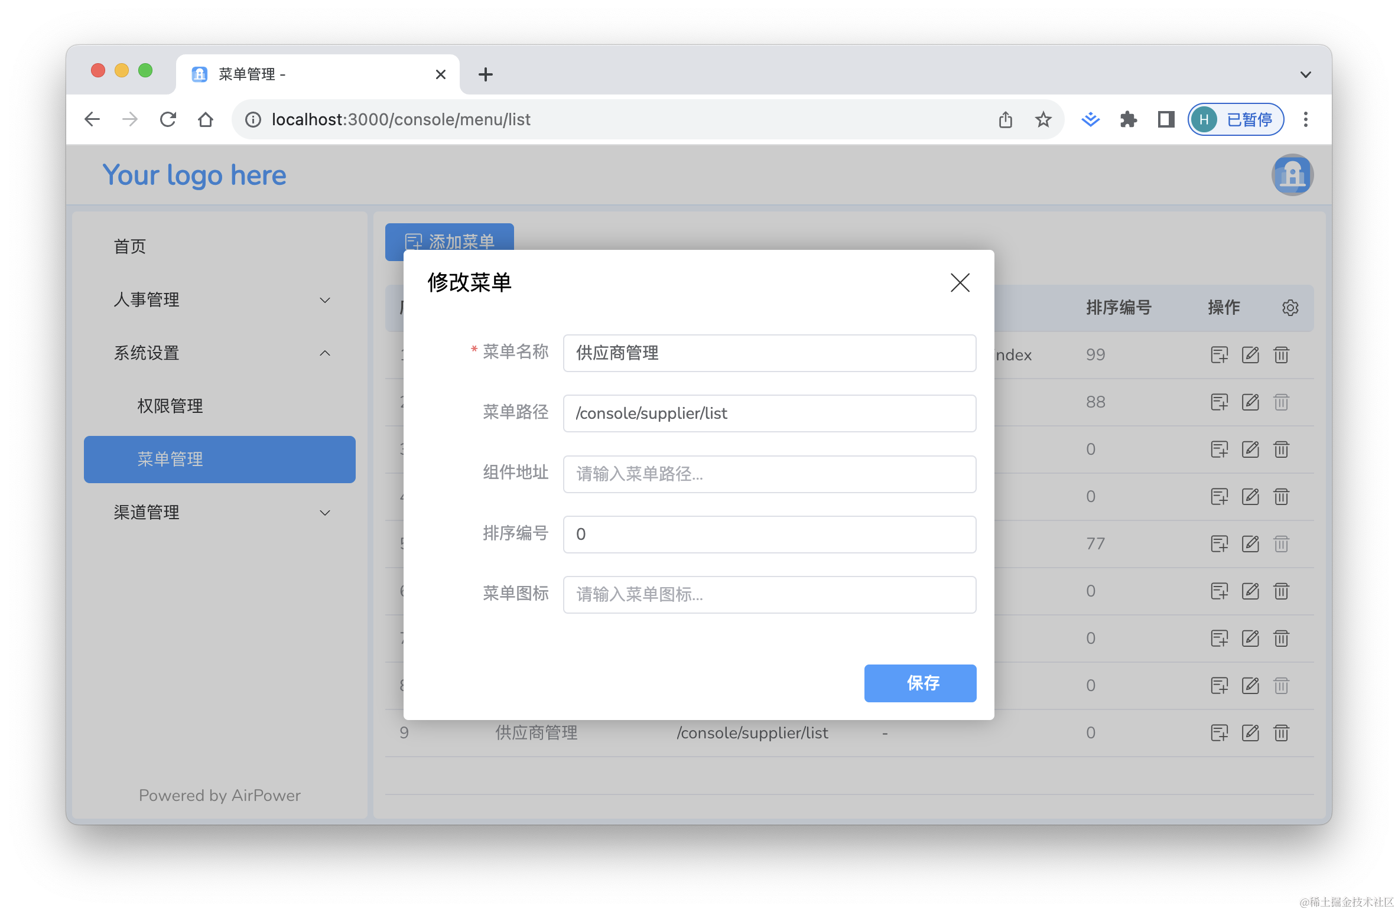Open the table column settings gear icon
The image size is (1398, 912).
1290,307
